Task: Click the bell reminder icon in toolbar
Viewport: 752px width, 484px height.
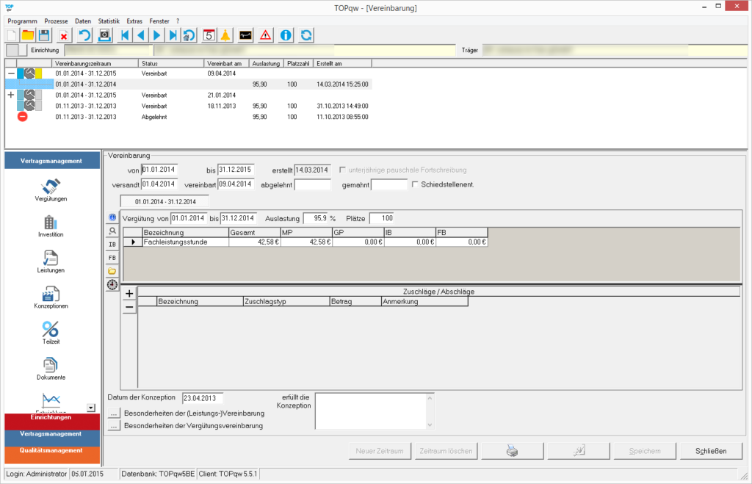Action: (225, 35)
